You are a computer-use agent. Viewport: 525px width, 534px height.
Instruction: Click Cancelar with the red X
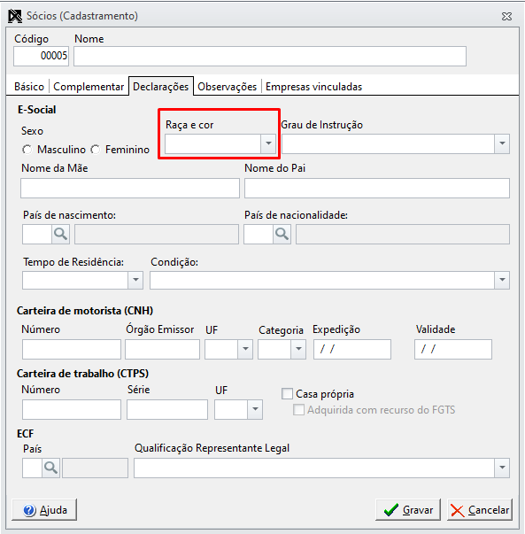coord(480,510)
